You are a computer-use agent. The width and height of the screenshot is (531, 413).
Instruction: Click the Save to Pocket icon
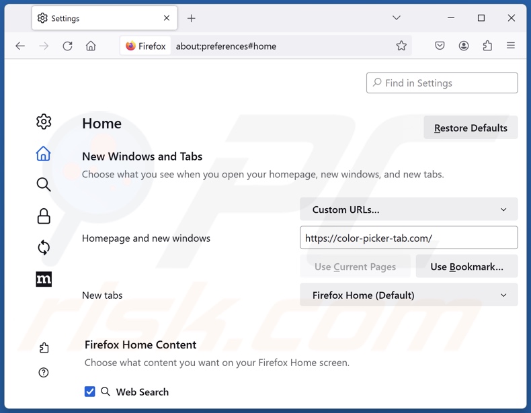(440, 46)
